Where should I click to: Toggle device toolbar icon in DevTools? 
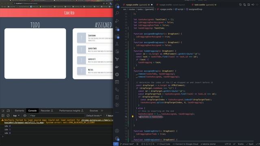click(8, 111)
